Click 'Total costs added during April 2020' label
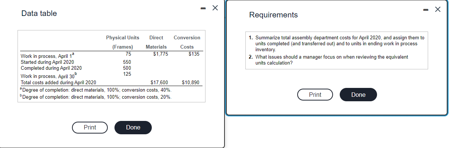Image resolution: width=449 pixels, height=148 pixels. click(x=59, y=82)
